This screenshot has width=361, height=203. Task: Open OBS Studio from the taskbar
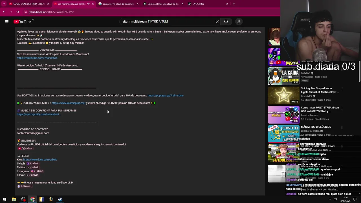23,199
